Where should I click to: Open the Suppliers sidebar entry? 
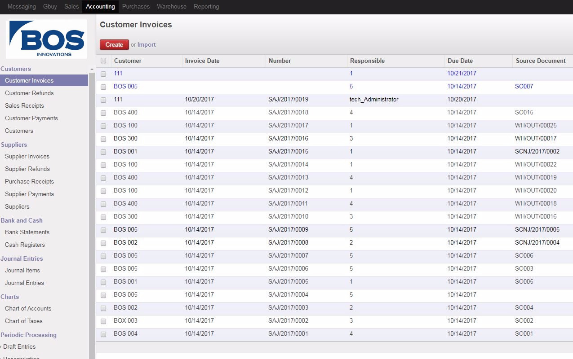coord(17,206)
